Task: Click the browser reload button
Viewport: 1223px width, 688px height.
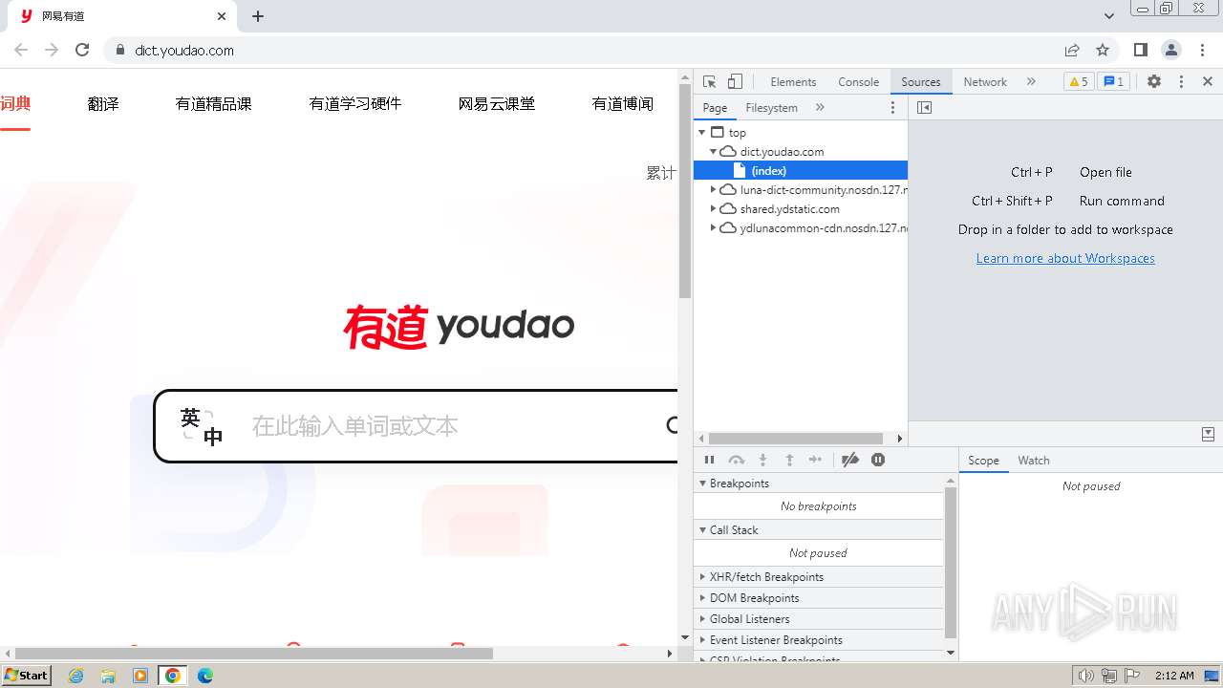Action: pyautogui.click(x=82, y=50)
